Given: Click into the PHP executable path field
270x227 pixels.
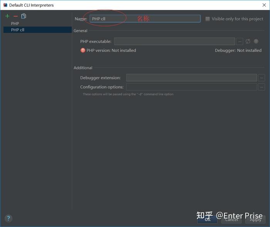Looking at the screenshot, I should 174,41.
